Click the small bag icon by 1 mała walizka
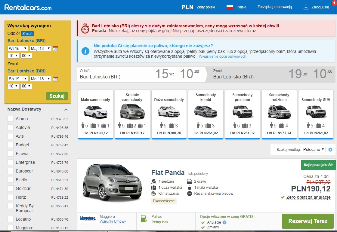Image resolution: width=337 pixels, height=232 pixels. coord(189,187)
